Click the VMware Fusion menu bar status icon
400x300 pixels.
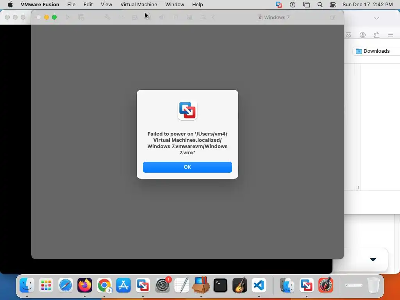279,5
